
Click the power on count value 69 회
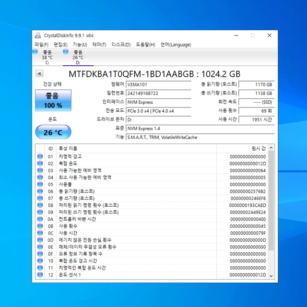(x=257, y=111)
